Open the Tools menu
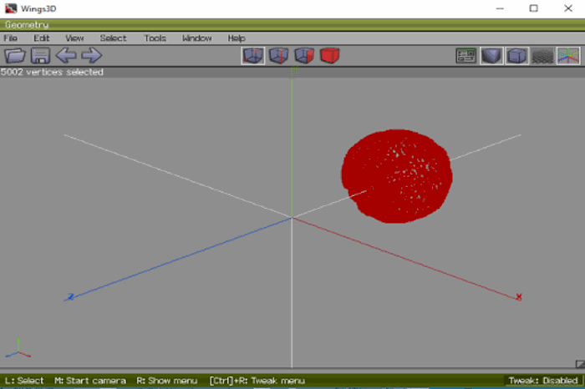 (155, 38)
